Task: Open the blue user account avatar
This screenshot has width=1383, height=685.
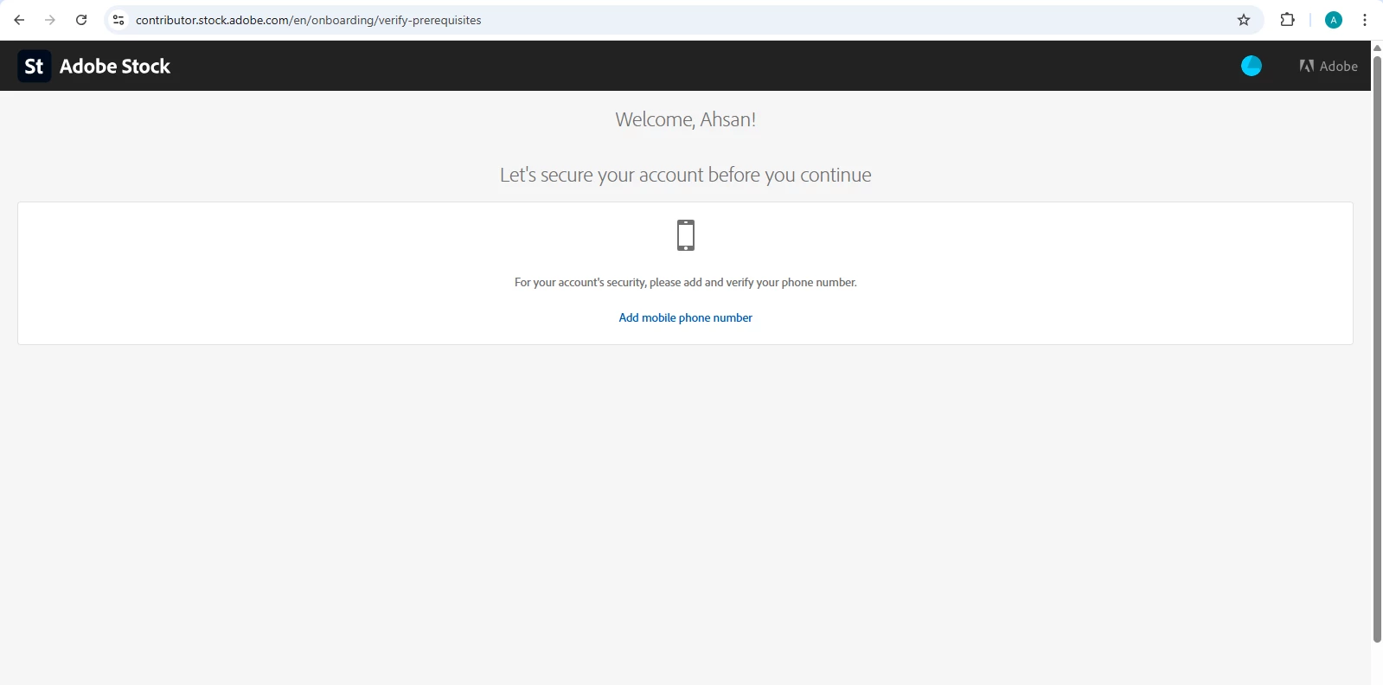Action: click(x=1252, y=66)
